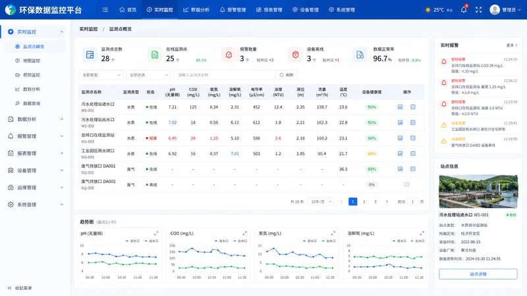This screenshot has width=527, height=296.
Task: Open chart icon for row WS-004
Action: (400, 153)
